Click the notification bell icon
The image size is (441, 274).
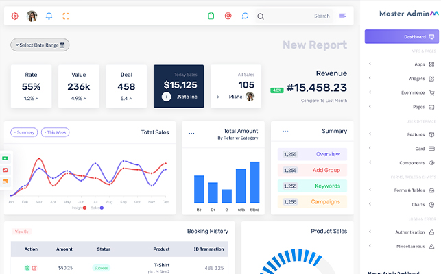[49, 16]
